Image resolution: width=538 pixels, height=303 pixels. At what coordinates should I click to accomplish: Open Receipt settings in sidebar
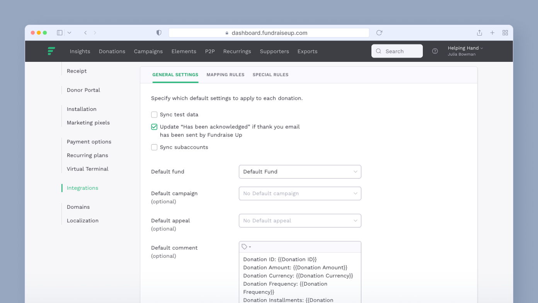click(77, 71)
